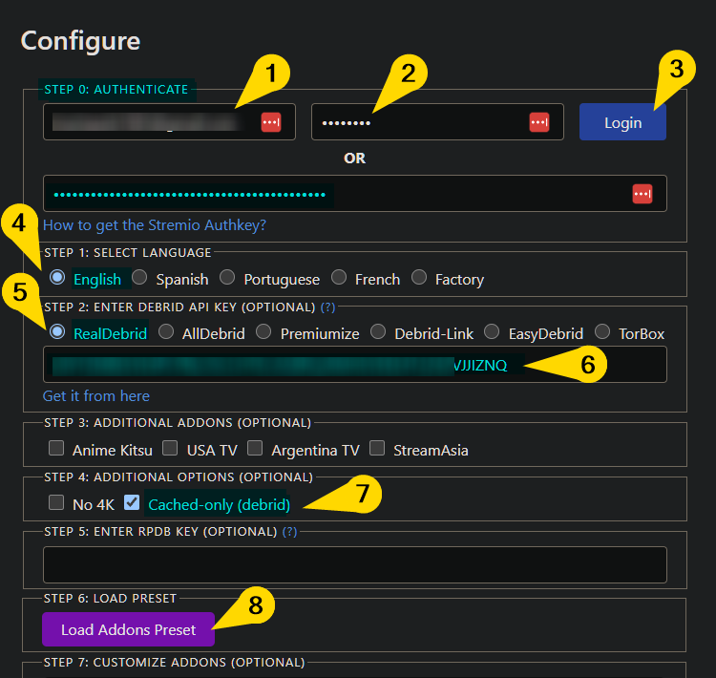The width and height of the screenshot is (716, 678).
Task: Select the Premiumize radio button
Action: 263,331
